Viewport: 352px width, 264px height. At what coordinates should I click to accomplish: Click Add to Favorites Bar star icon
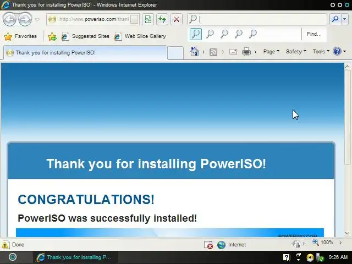pyautogui.click(x=52, y=36)
